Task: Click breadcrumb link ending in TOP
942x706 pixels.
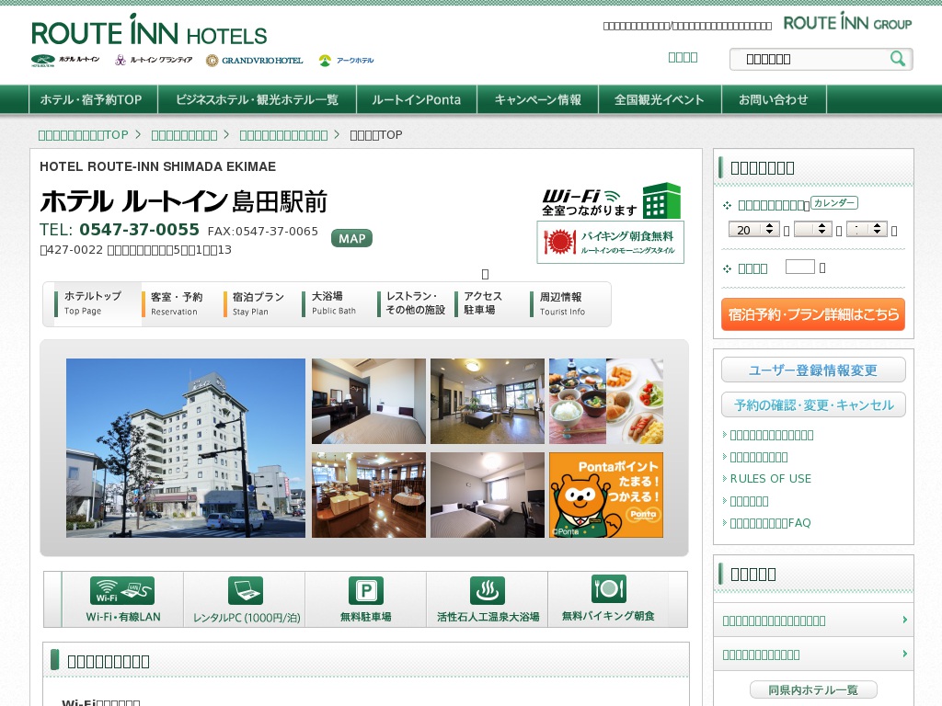Action: [83, 135]
